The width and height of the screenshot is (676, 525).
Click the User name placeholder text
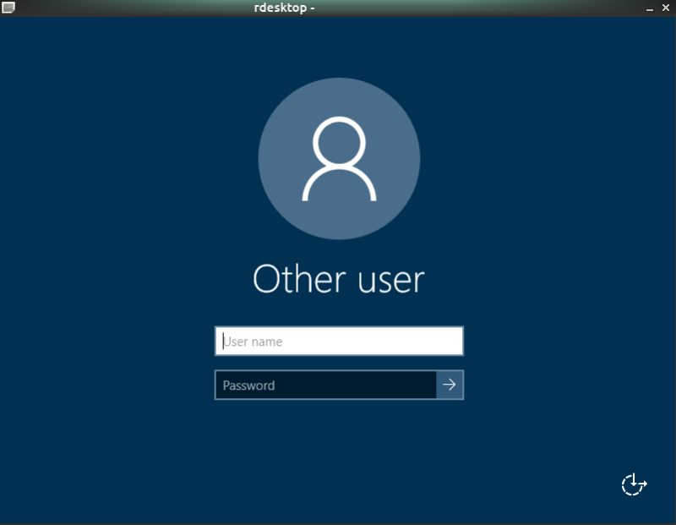[253, 341]
